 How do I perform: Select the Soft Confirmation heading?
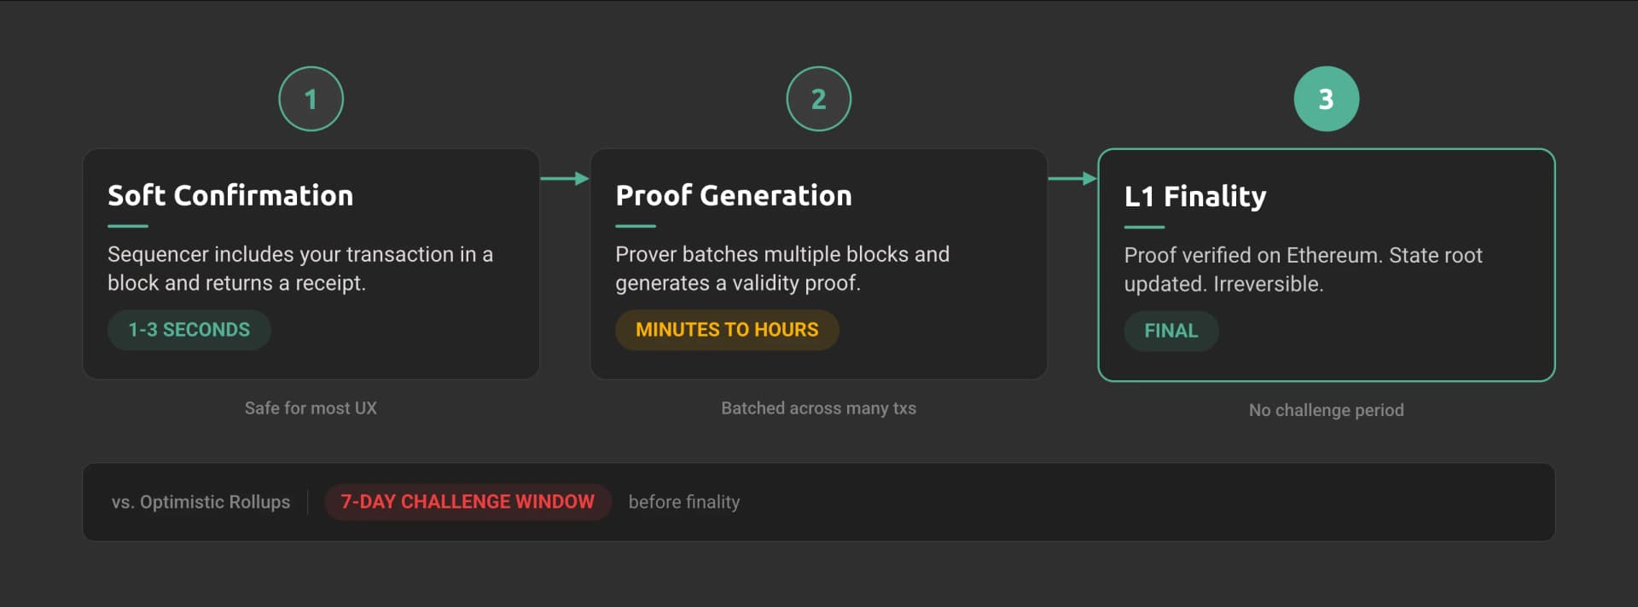coord(230,195)
